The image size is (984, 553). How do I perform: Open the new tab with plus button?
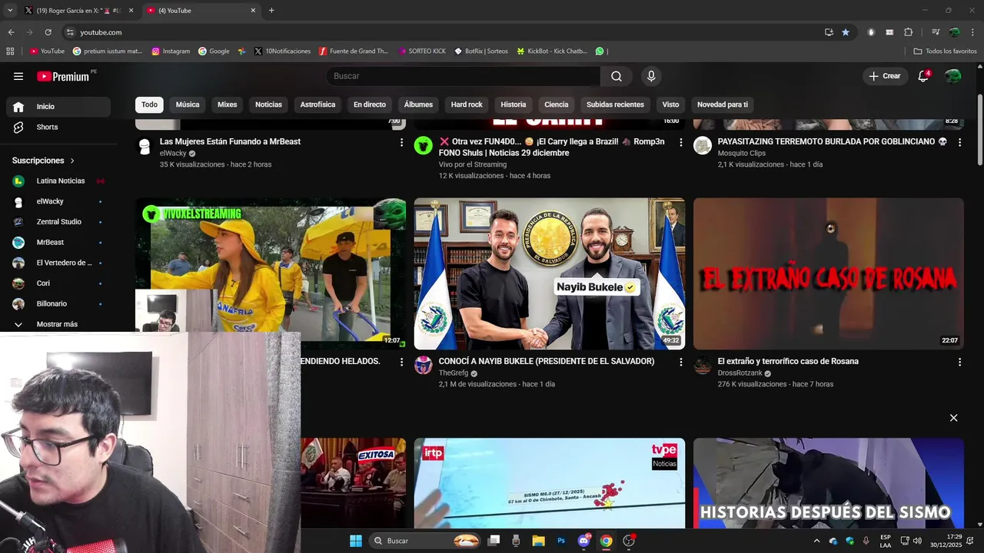tap(271, 11)
